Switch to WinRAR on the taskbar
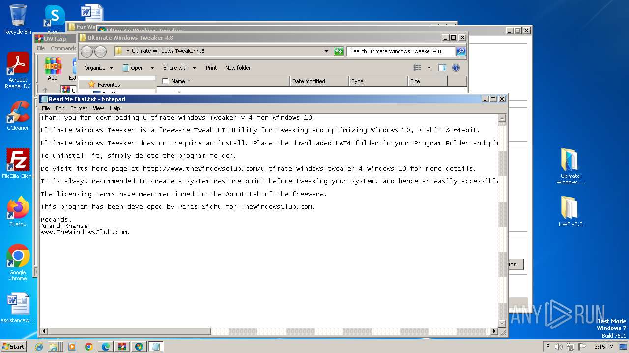 tap(122, 347)
